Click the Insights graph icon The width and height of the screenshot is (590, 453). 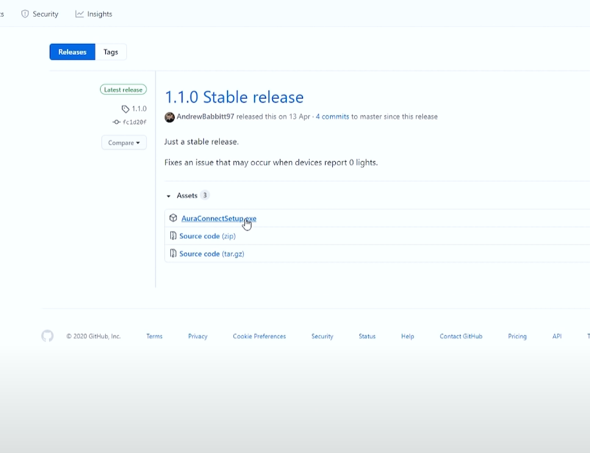pyautogui.click(x=79, y=14)
